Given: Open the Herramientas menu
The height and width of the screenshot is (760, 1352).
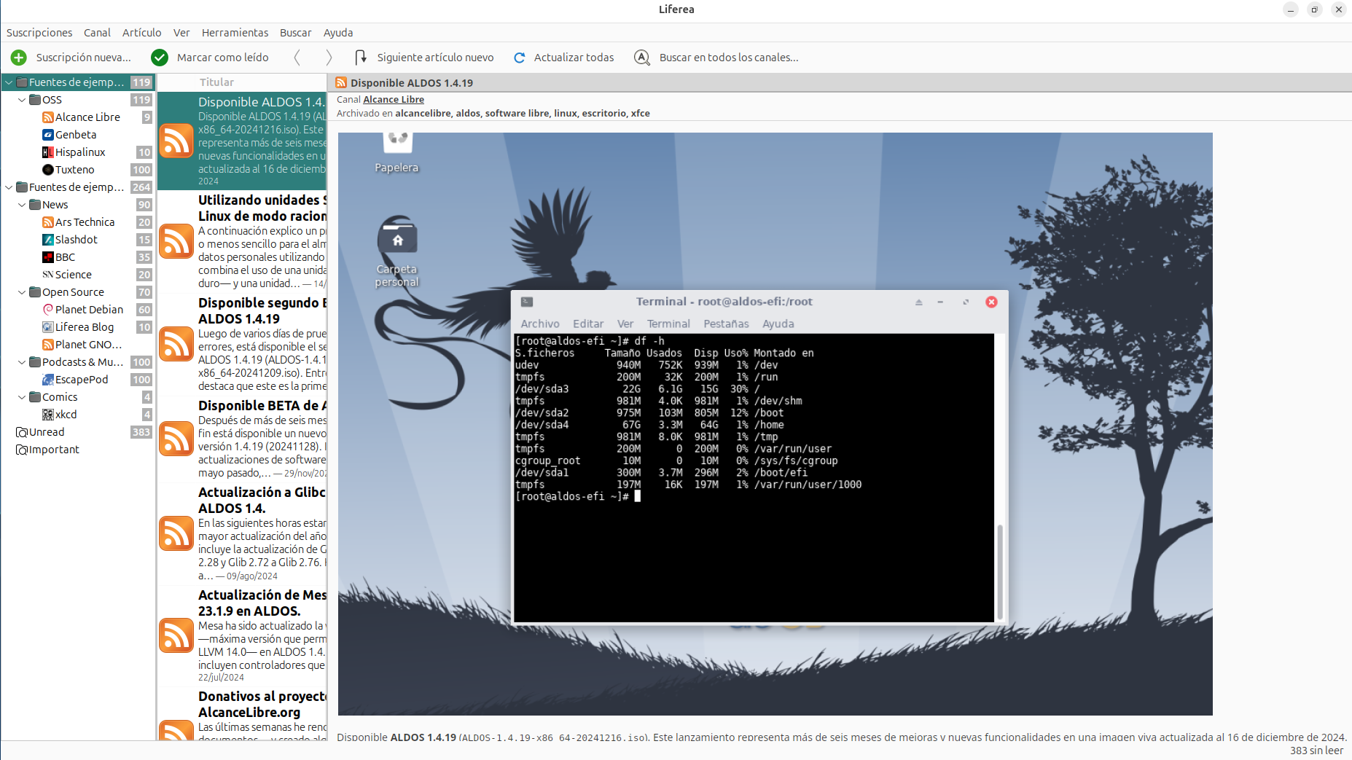Looking at the screenshot, I should 235,33.
